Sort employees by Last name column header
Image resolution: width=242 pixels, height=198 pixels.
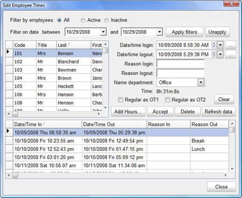point(74,45)
